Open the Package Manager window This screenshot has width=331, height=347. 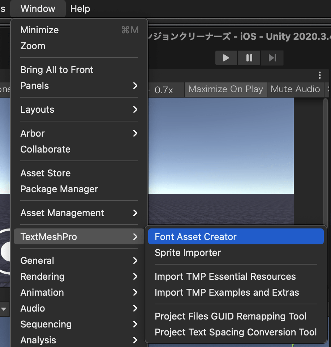pos(79,189)
